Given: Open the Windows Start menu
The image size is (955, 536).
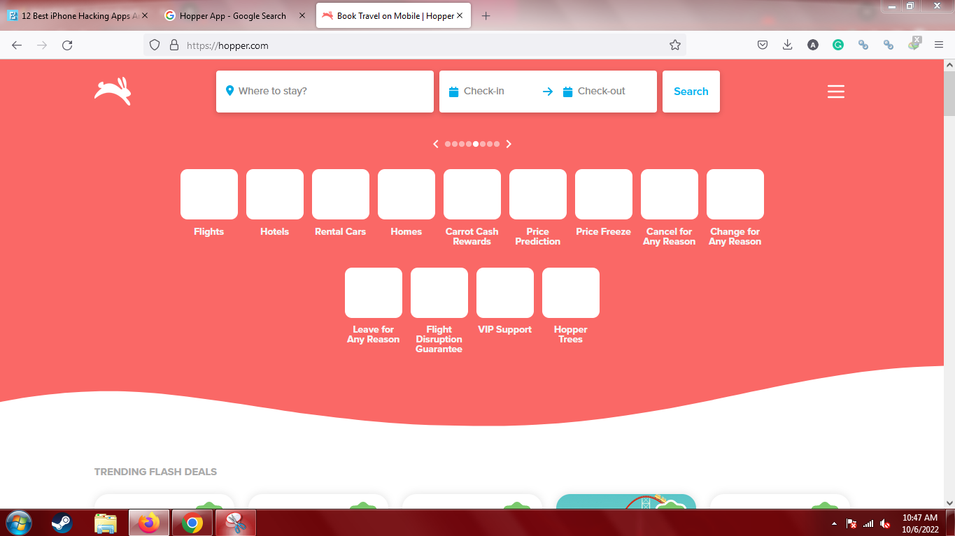Looking at the screenshot, I should 19,523.
